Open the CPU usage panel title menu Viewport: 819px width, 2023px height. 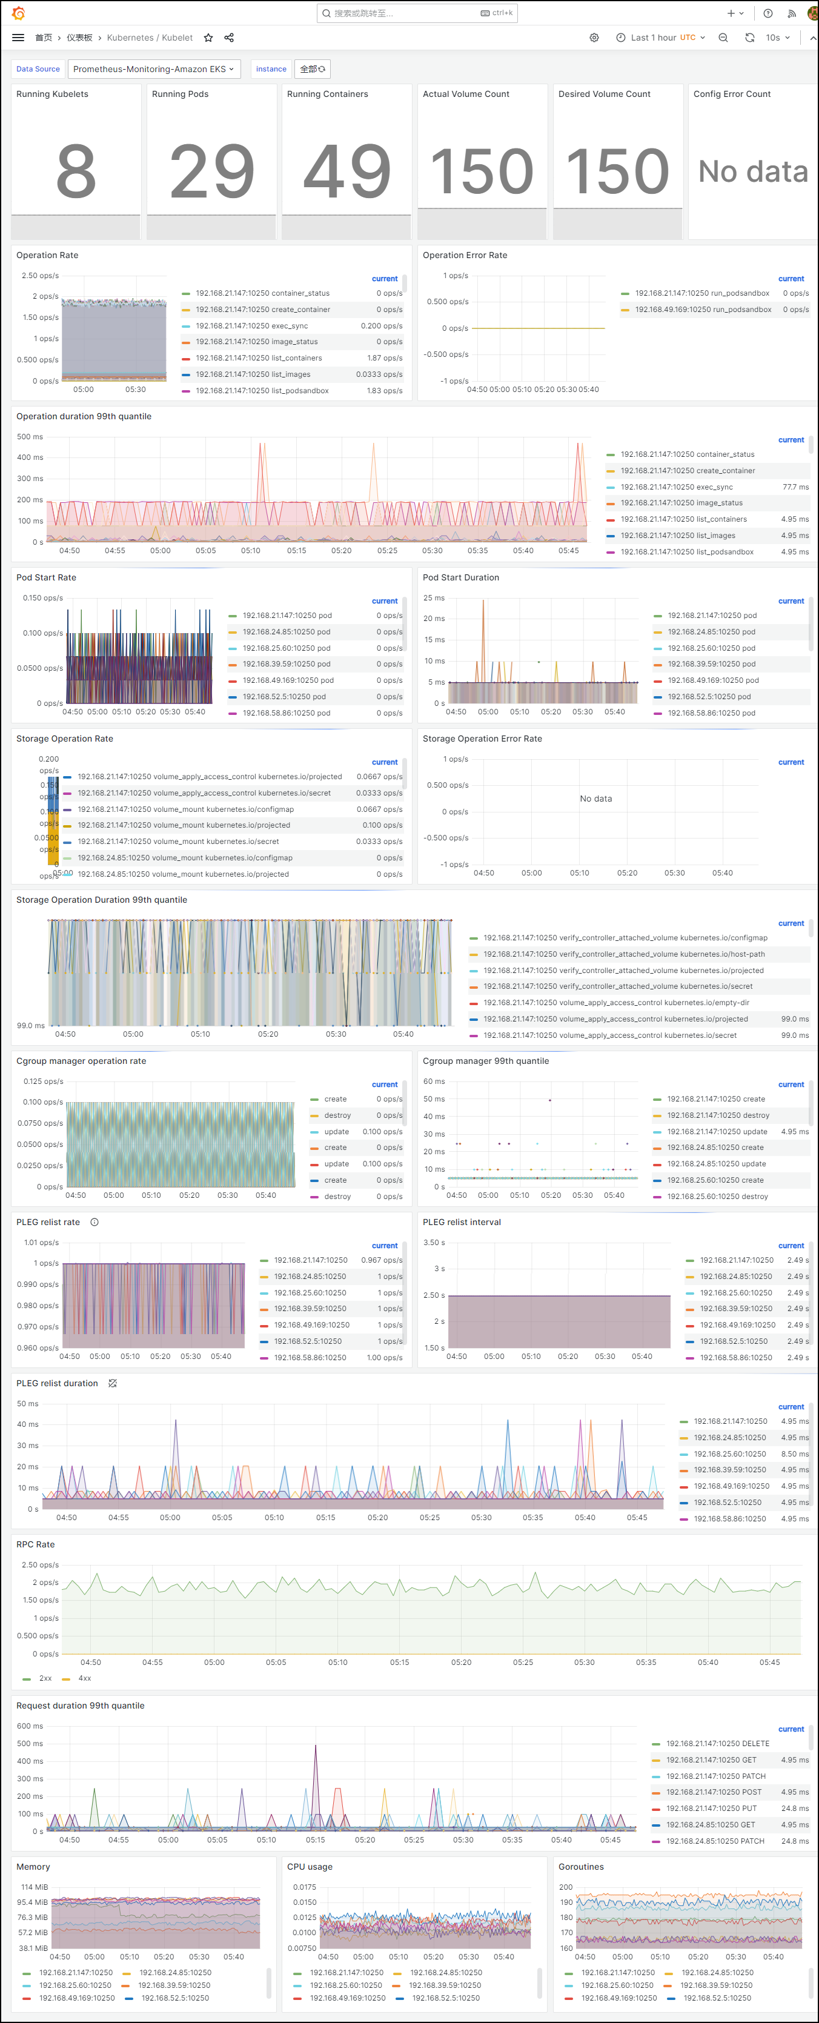tap(310, 1867)
